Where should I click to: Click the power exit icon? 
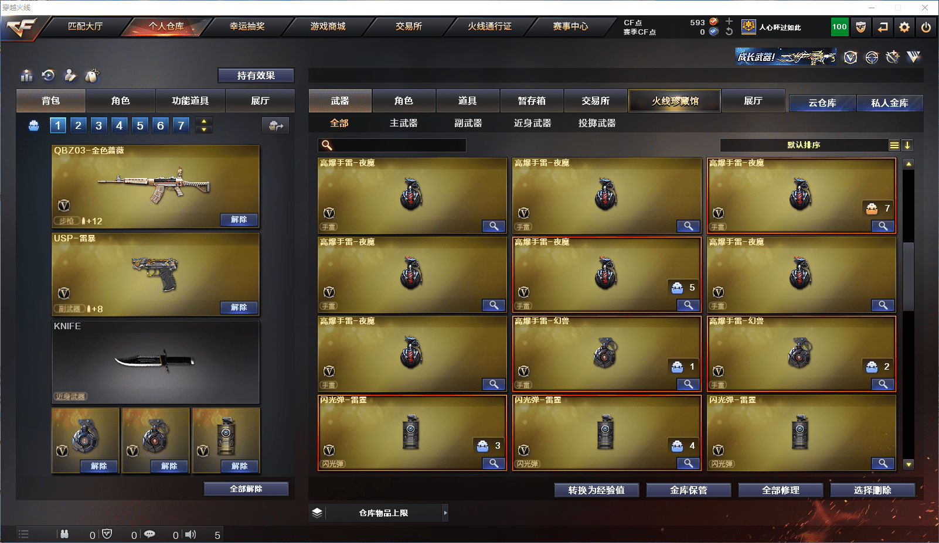click(926, 27)
